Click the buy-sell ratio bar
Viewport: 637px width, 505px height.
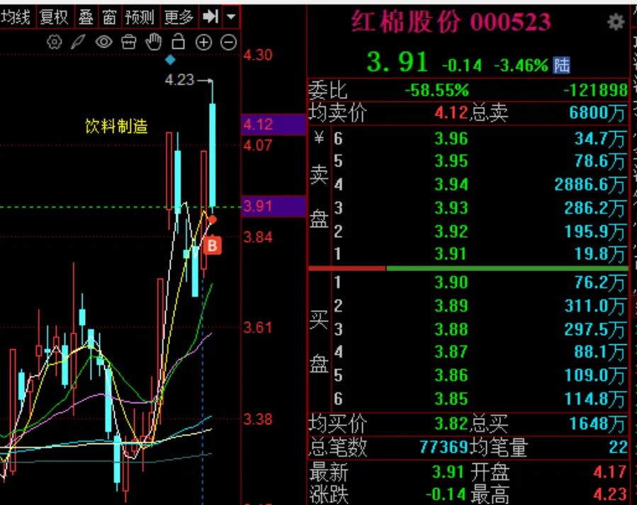(468, 268)
